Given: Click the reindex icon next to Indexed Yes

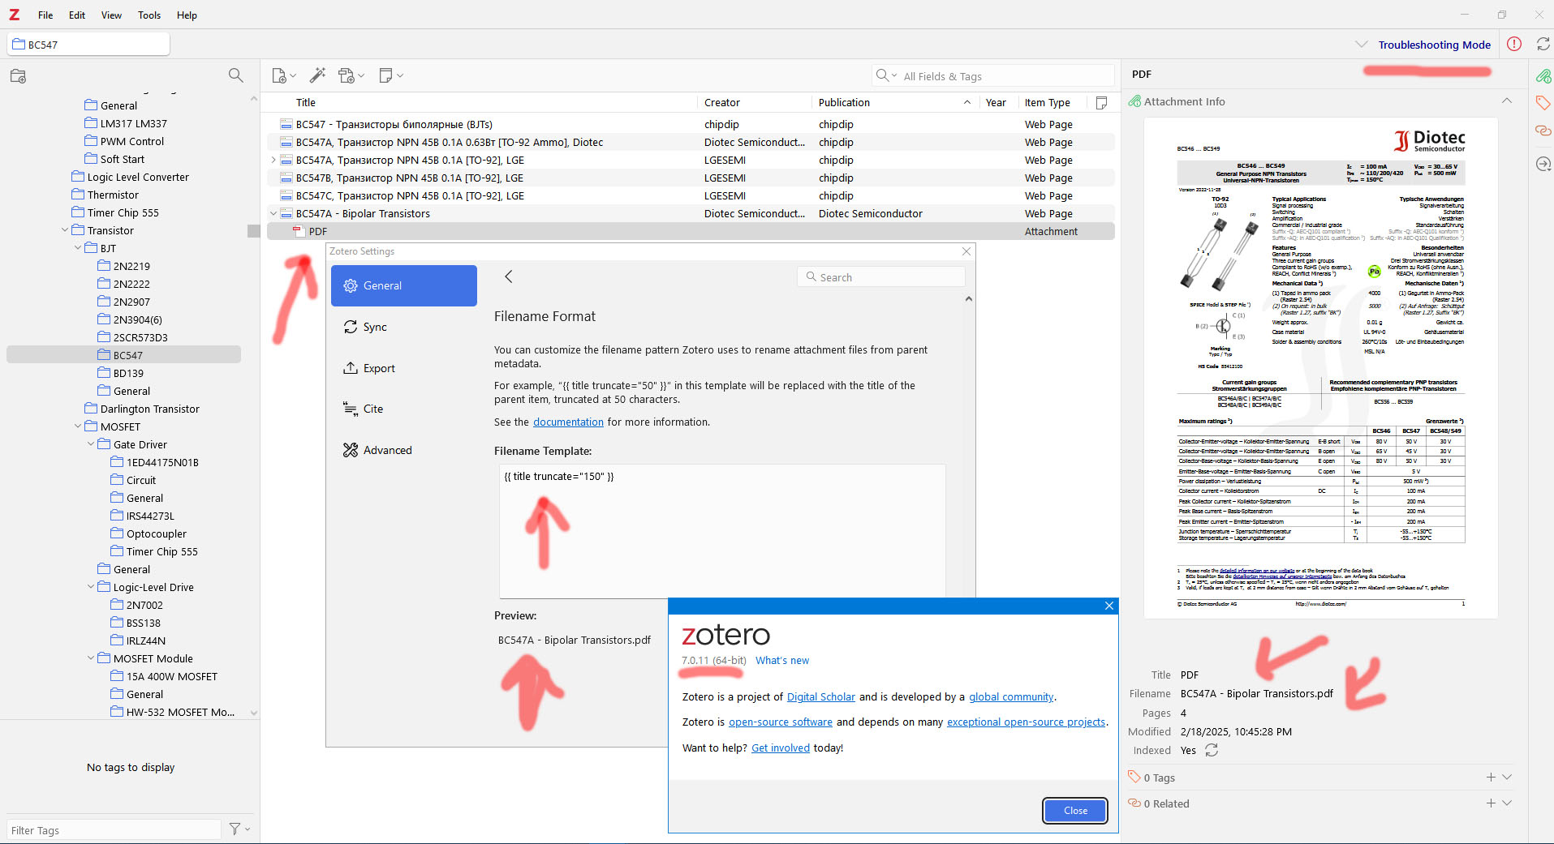Looking at the screenshot, I should (x=1212, y=750).
